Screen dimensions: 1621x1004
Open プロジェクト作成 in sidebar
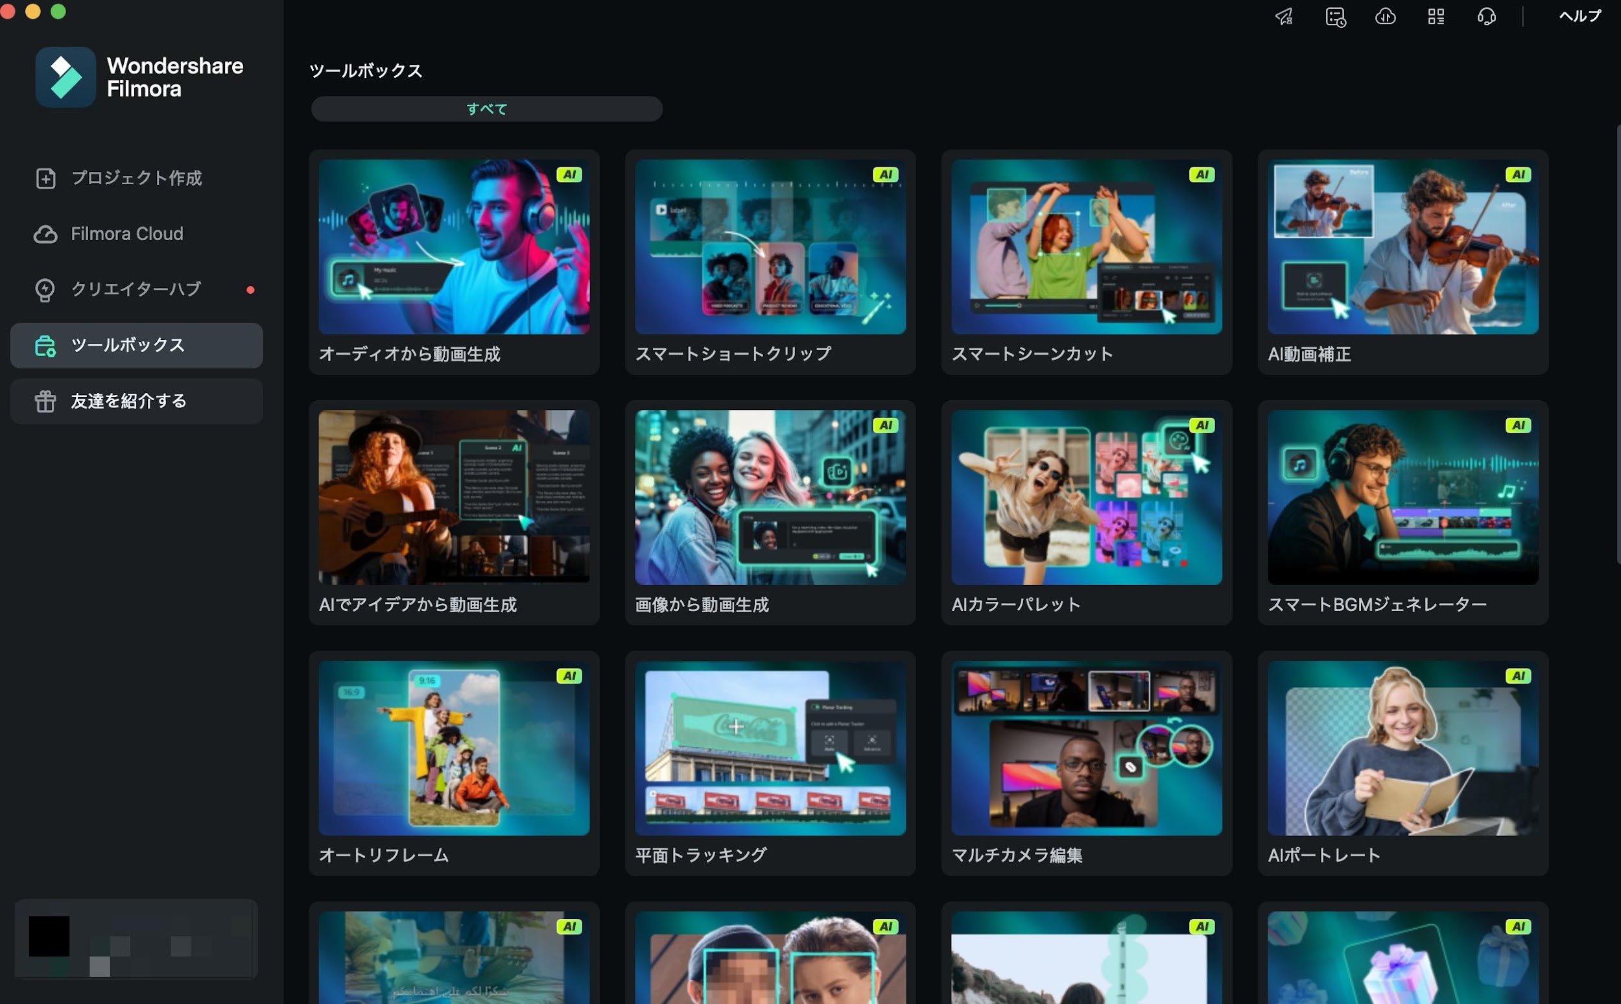pos(137,178)
